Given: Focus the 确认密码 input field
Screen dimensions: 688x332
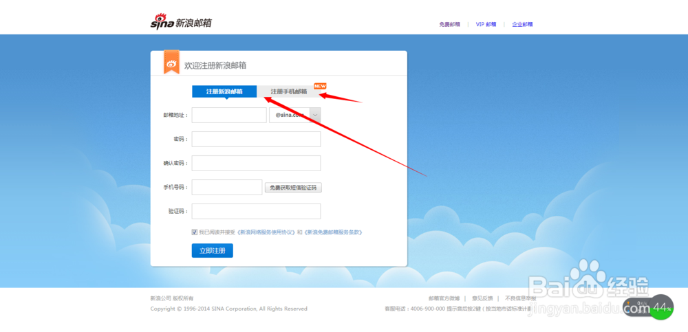Looking at the screenshot, I should coord(256,163).
